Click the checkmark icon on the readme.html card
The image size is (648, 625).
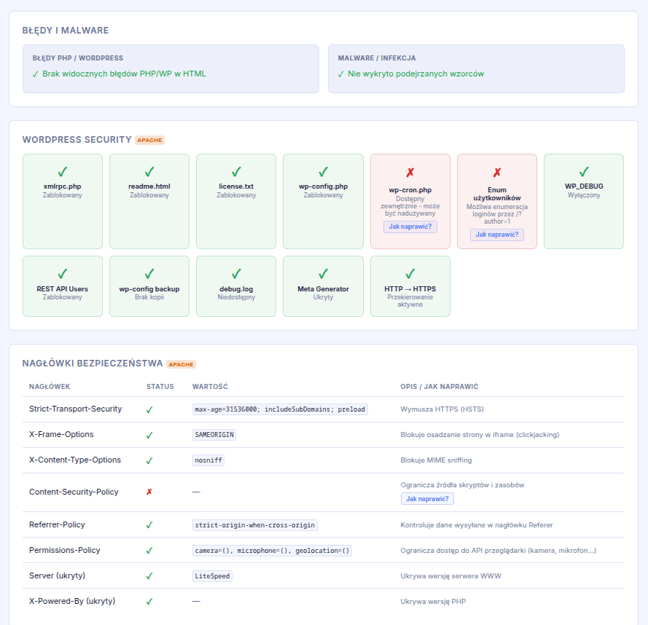(x=149, y=172)
